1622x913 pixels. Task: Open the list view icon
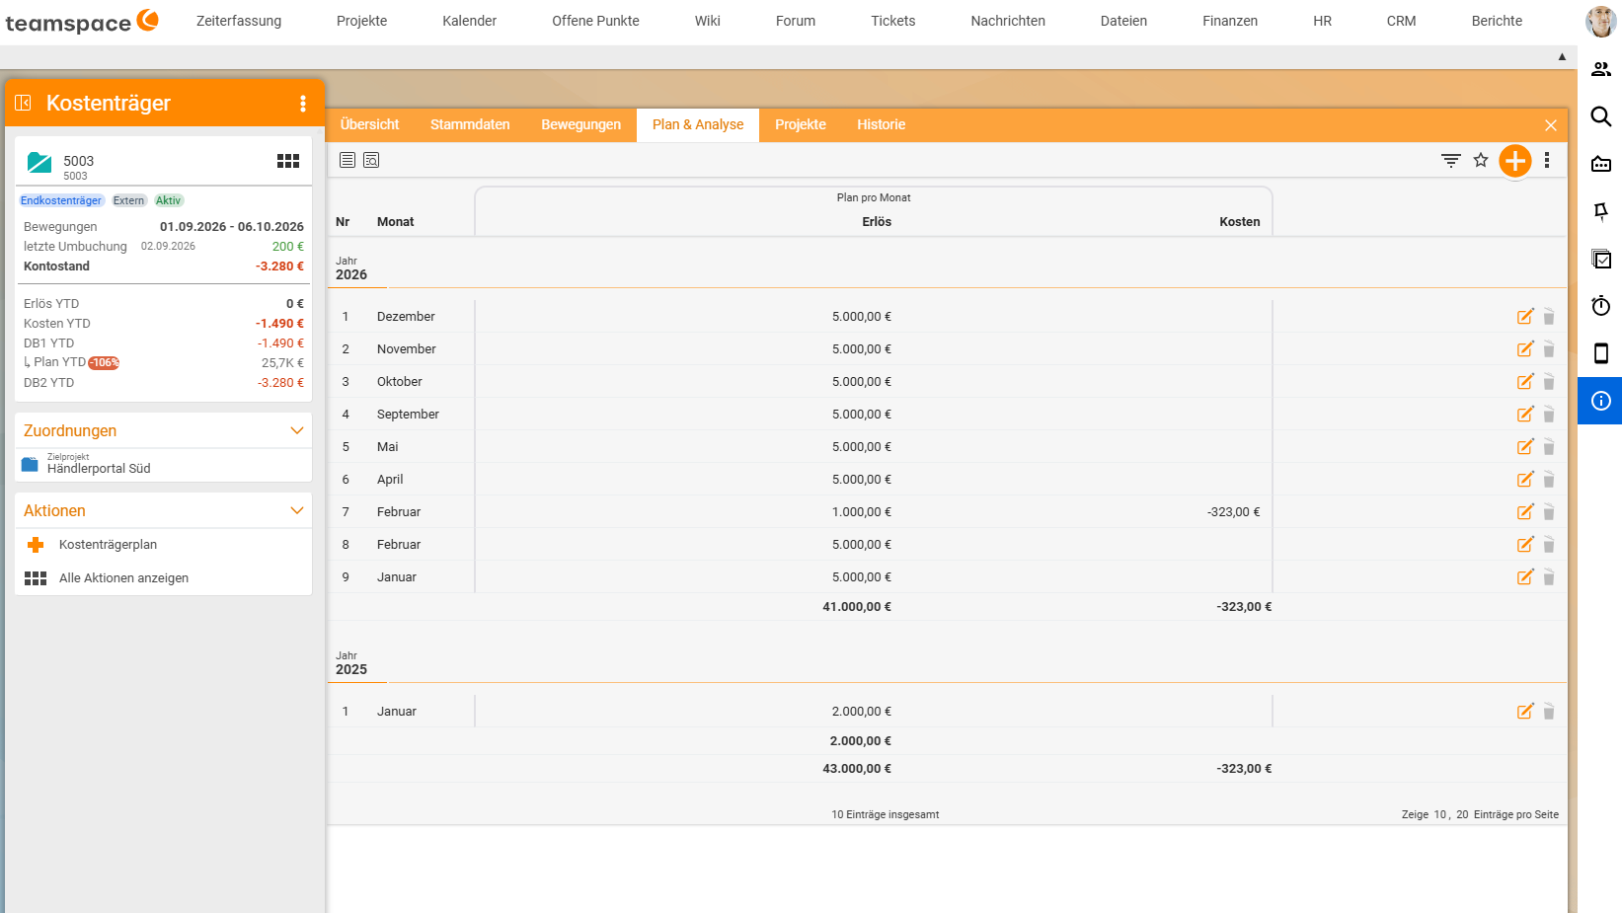coord(348,160)
